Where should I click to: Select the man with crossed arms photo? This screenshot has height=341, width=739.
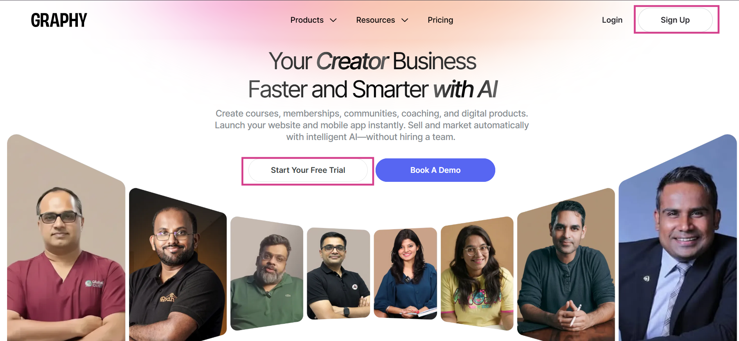pos(338,273)
